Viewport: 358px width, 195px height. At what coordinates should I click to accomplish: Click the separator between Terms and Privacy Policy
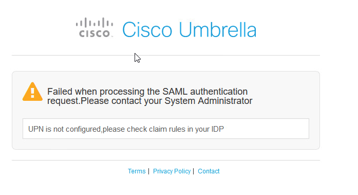pos(148,171)
